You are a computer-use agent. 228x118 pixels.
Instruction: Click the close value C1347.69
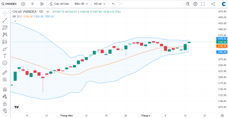[x=96, y=12]
